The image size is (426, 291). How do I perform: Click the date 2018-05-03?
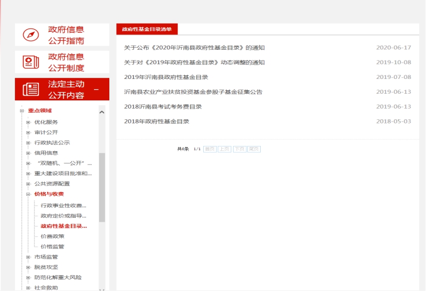[393, 121]
